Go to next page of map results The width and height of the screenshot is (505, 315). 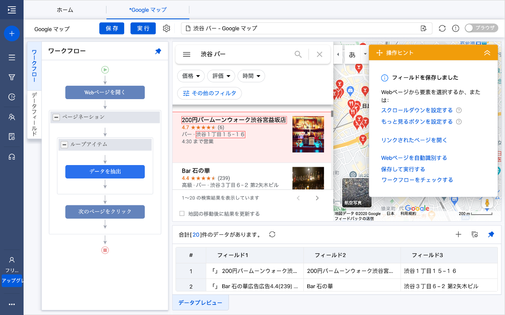coord(317,198)
